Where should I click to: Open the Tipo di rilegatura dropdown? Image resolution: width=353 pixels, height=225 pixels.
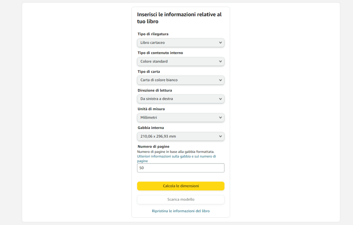(x=180, y=43)
